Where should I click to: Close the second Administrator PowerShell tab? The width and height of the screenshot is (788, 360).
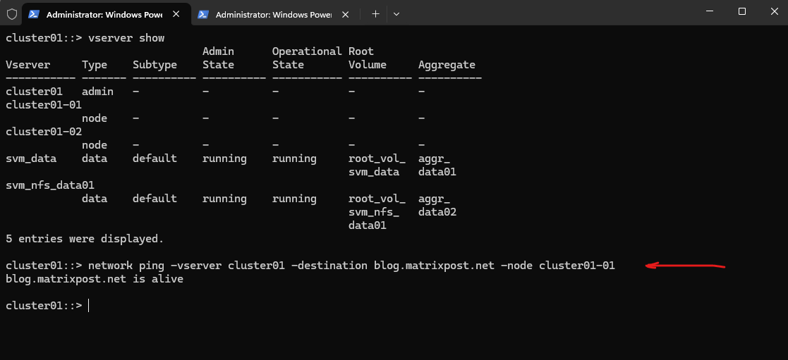pyautogui.click(x=346, y=14)
